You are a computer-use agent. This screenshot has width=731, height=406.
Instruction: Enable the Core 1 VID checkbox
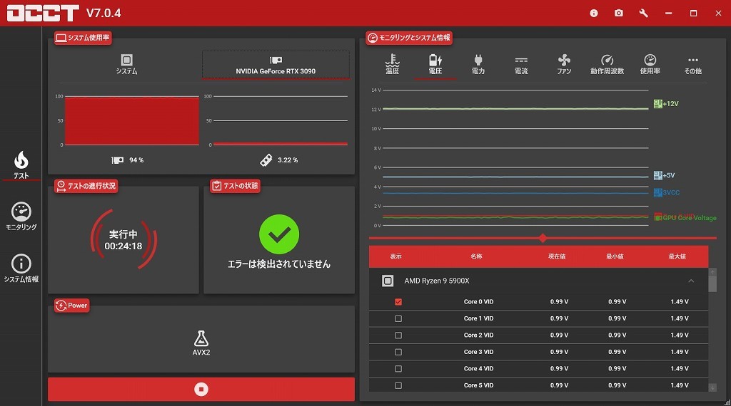398,318
